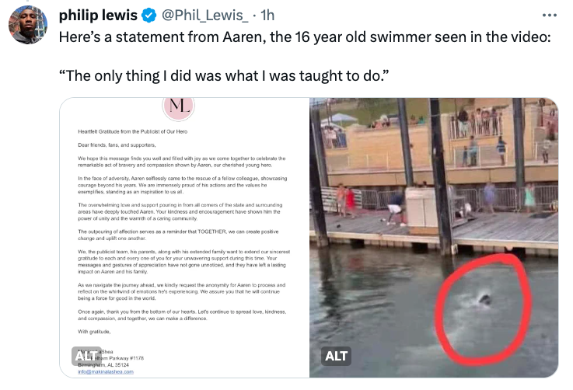View the dock rescue photo full size

click(434, 238)
